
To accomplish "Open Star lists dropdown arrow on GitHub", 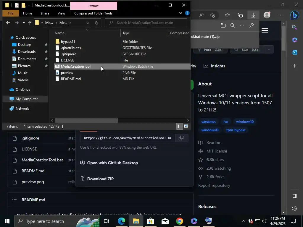I will (x=269, y=50).
